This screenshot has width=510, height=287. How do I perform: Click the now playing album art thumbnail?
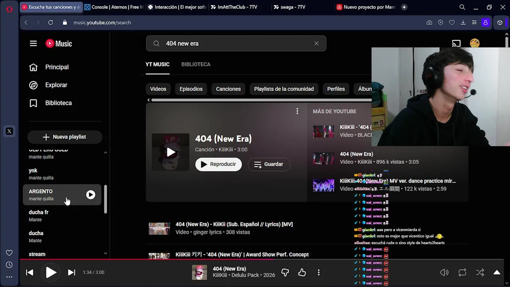pos(200,273)
